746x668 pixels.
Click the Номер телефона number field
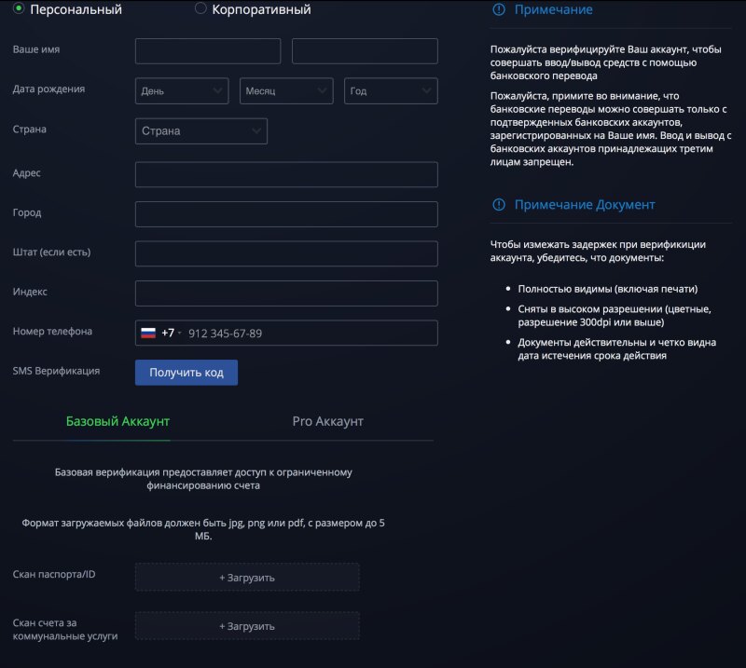pyautogui.click(x=308, y=334)
